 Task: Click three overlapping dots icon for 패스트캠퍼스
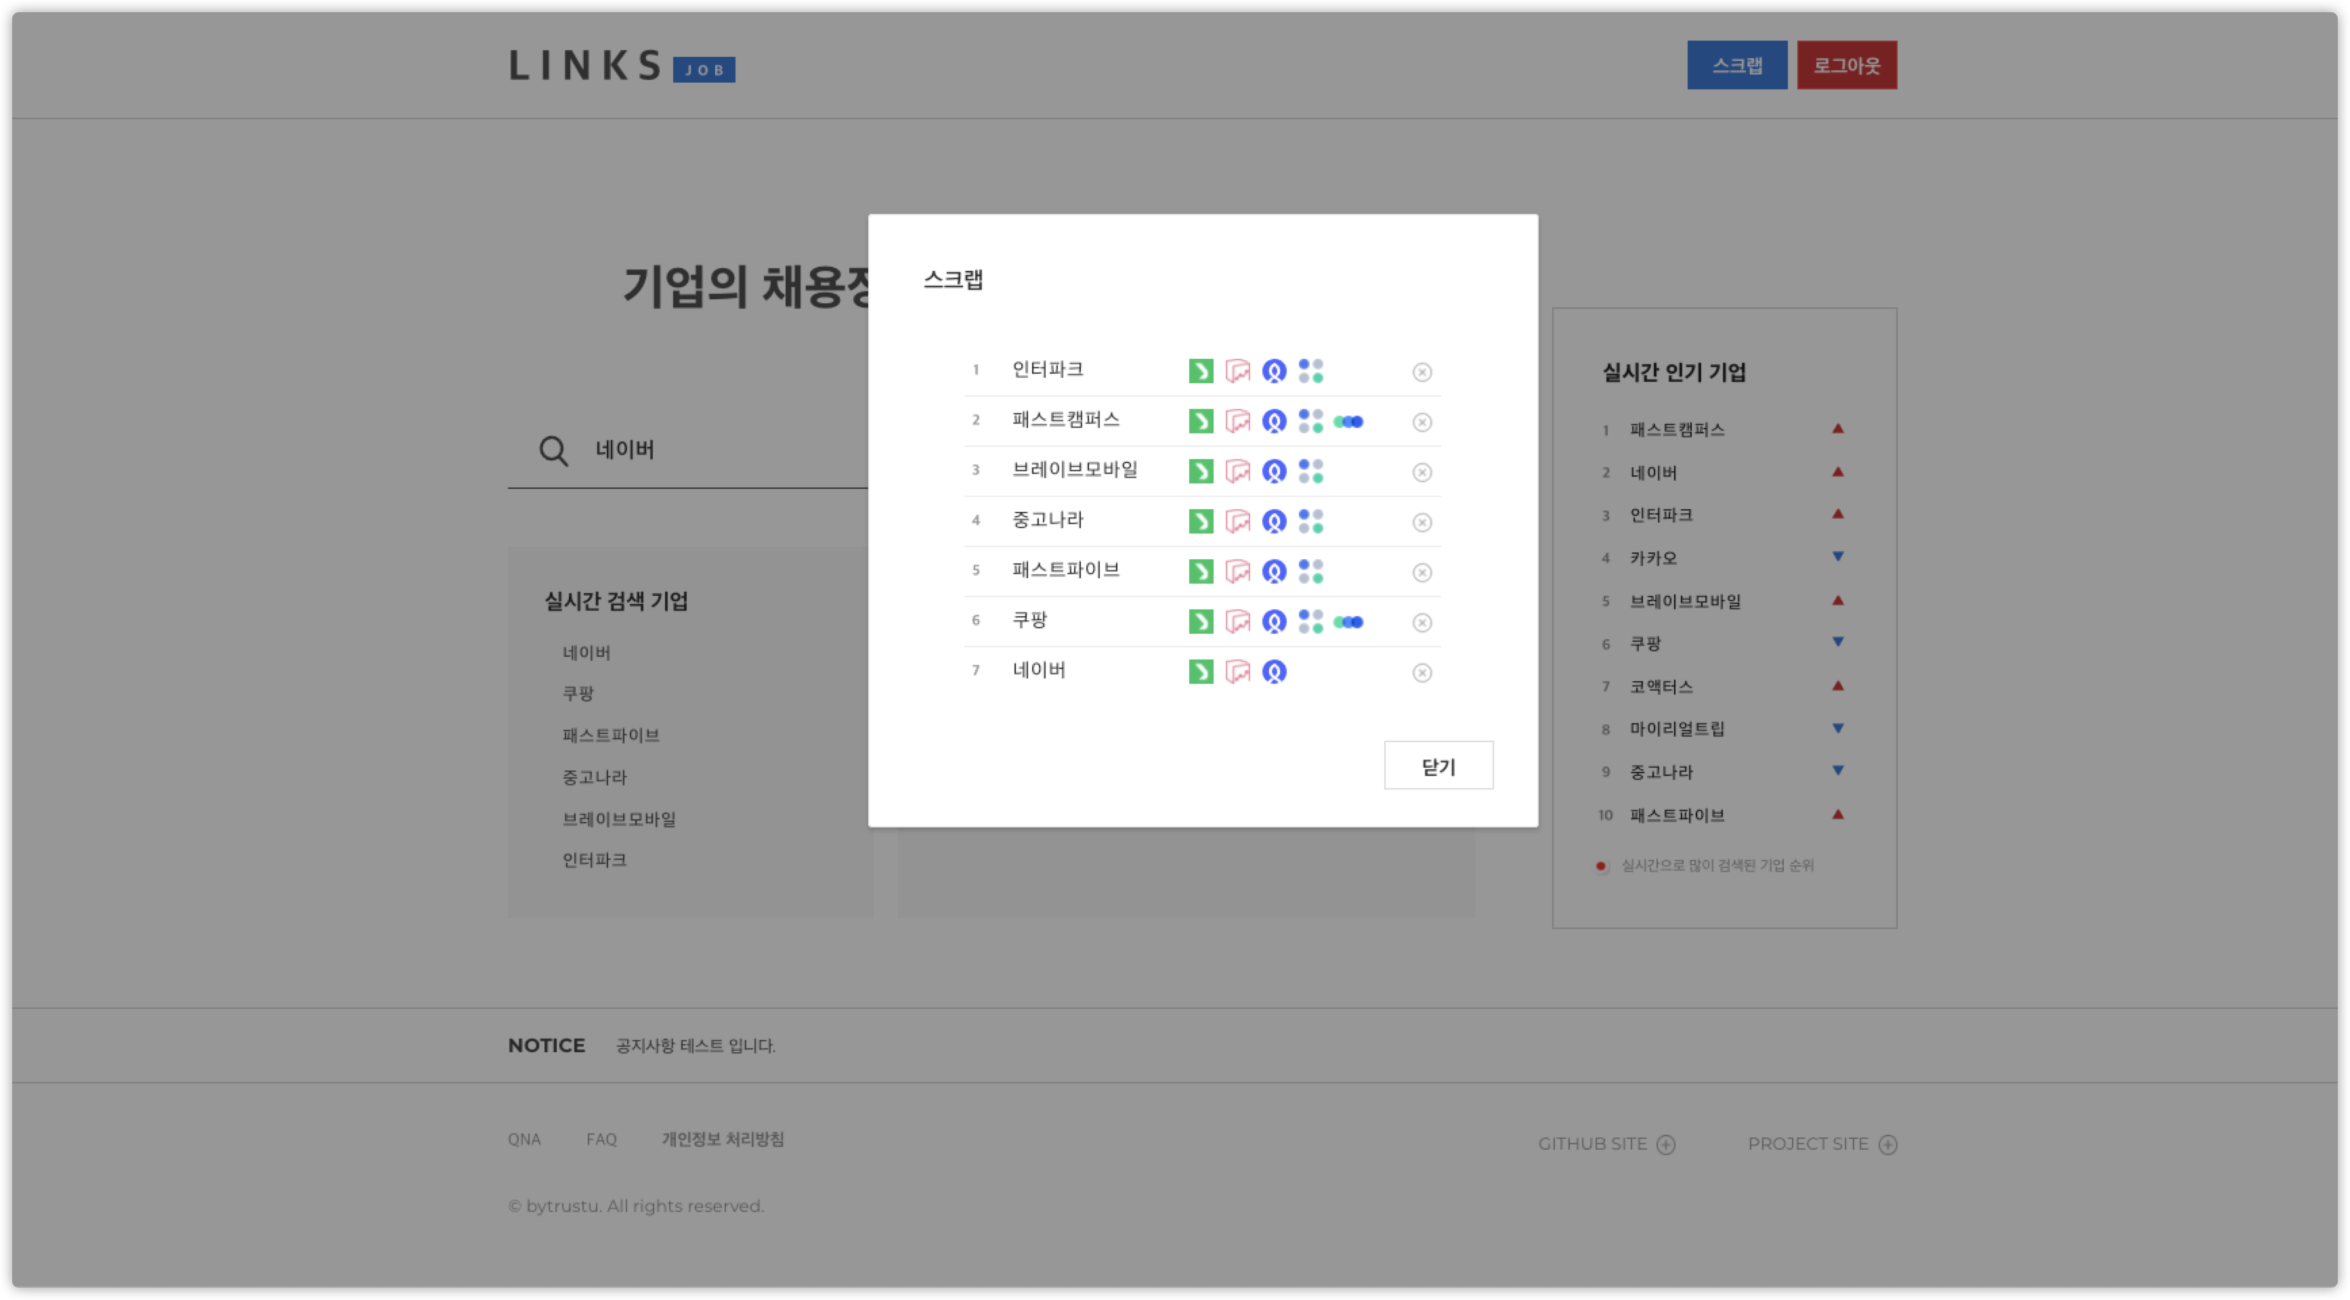[x=1348, y=421]
